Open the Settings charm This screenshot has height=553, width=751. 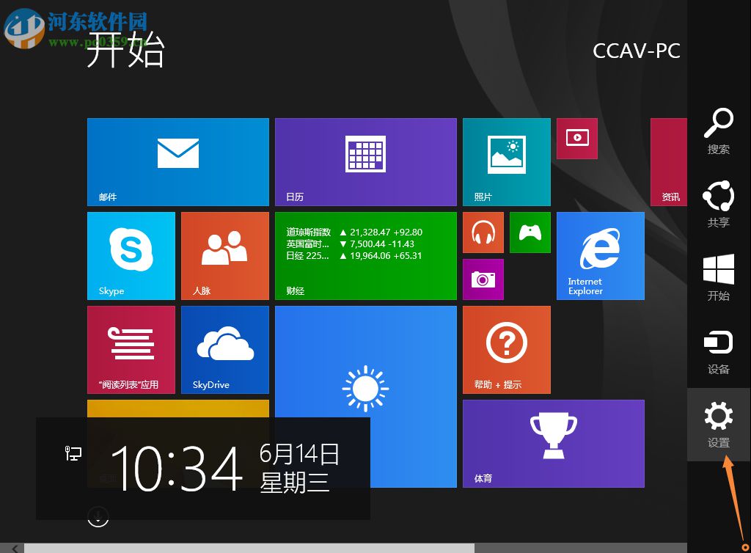(717, 422)
